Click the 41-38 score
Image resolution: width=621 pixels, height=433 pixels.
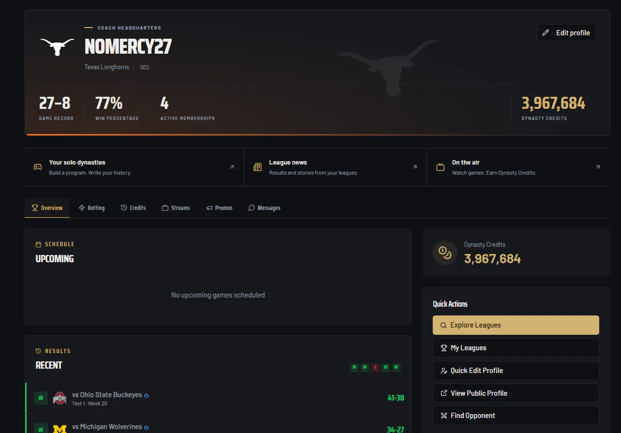click(395, 398)
